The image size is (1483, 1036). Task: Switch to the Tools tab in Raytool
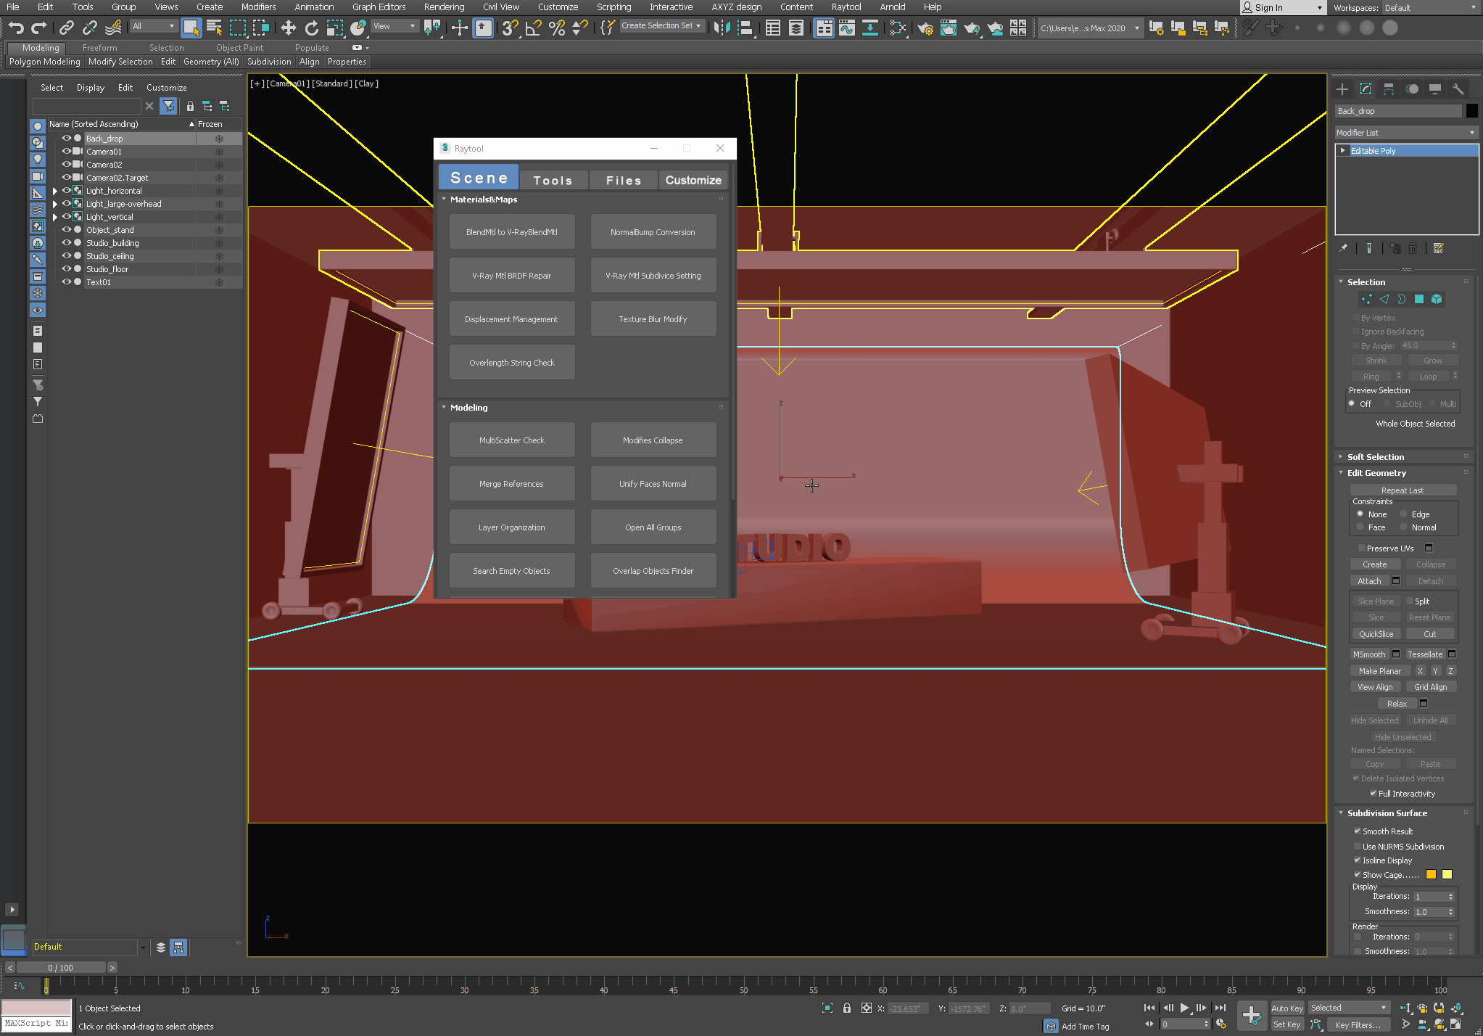click(x=553, y=180)
